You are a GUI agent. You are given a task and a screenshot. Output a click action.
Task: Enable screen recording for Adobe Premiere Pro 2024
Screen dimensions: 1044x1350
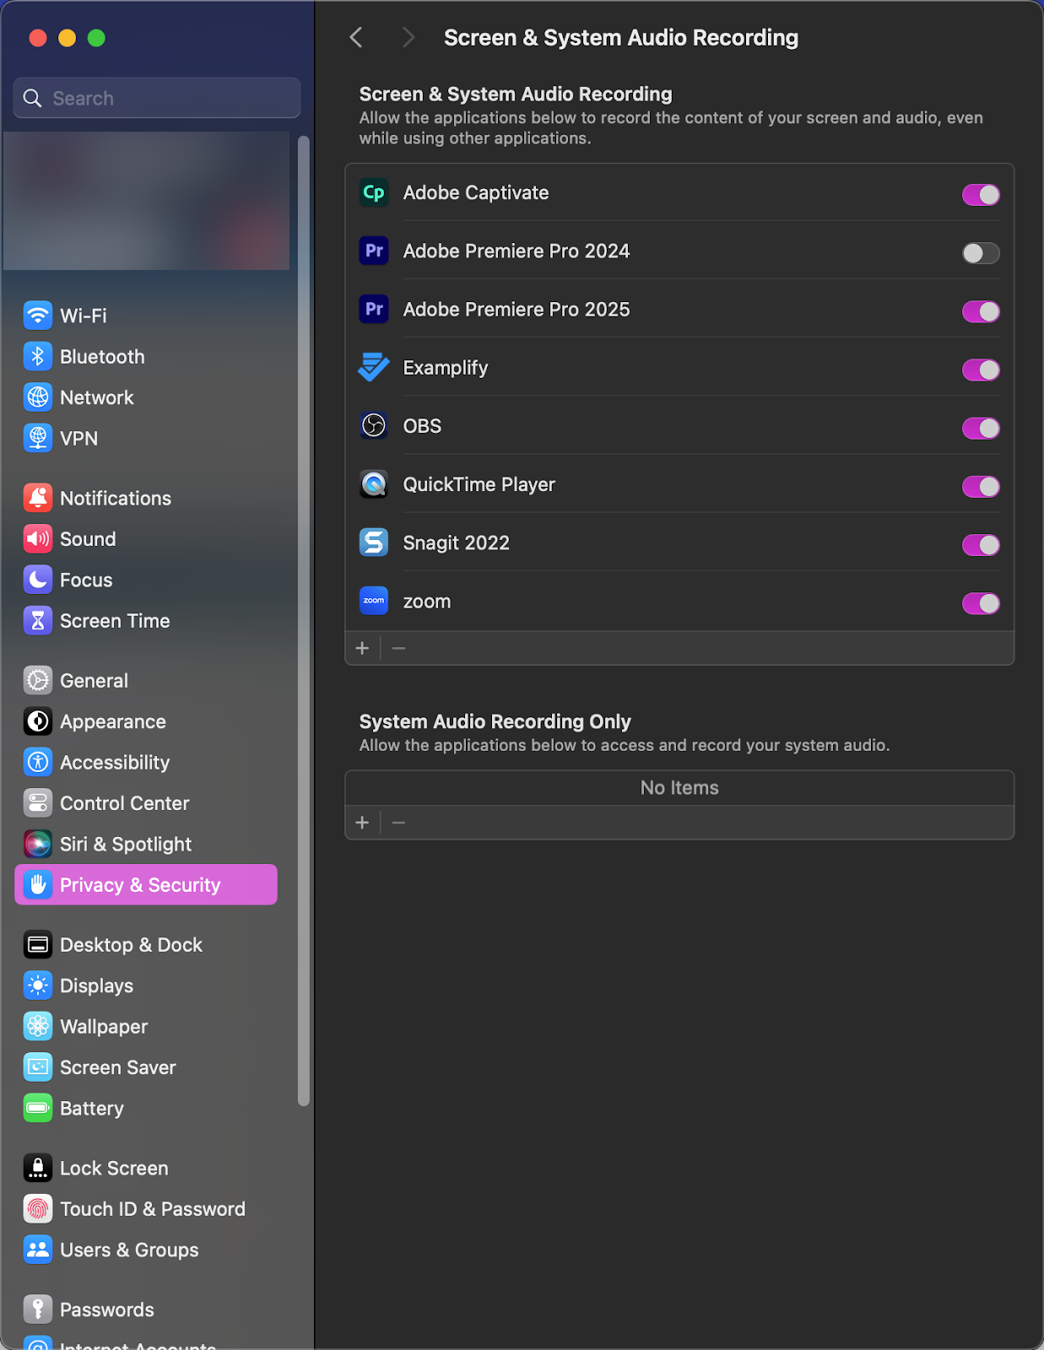coord(981,253)
